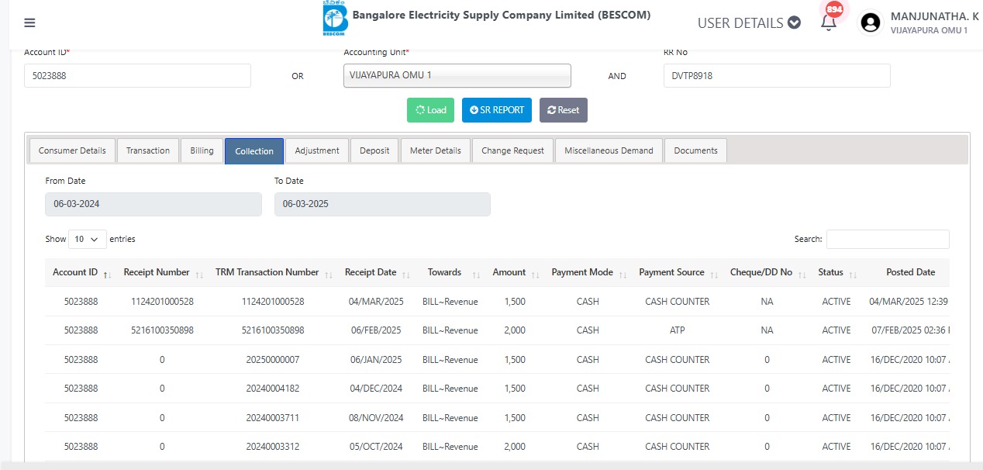Viewport: 983px width, 470px height.
Task: Click transaction number 20250000007
Action: point(273,360)
